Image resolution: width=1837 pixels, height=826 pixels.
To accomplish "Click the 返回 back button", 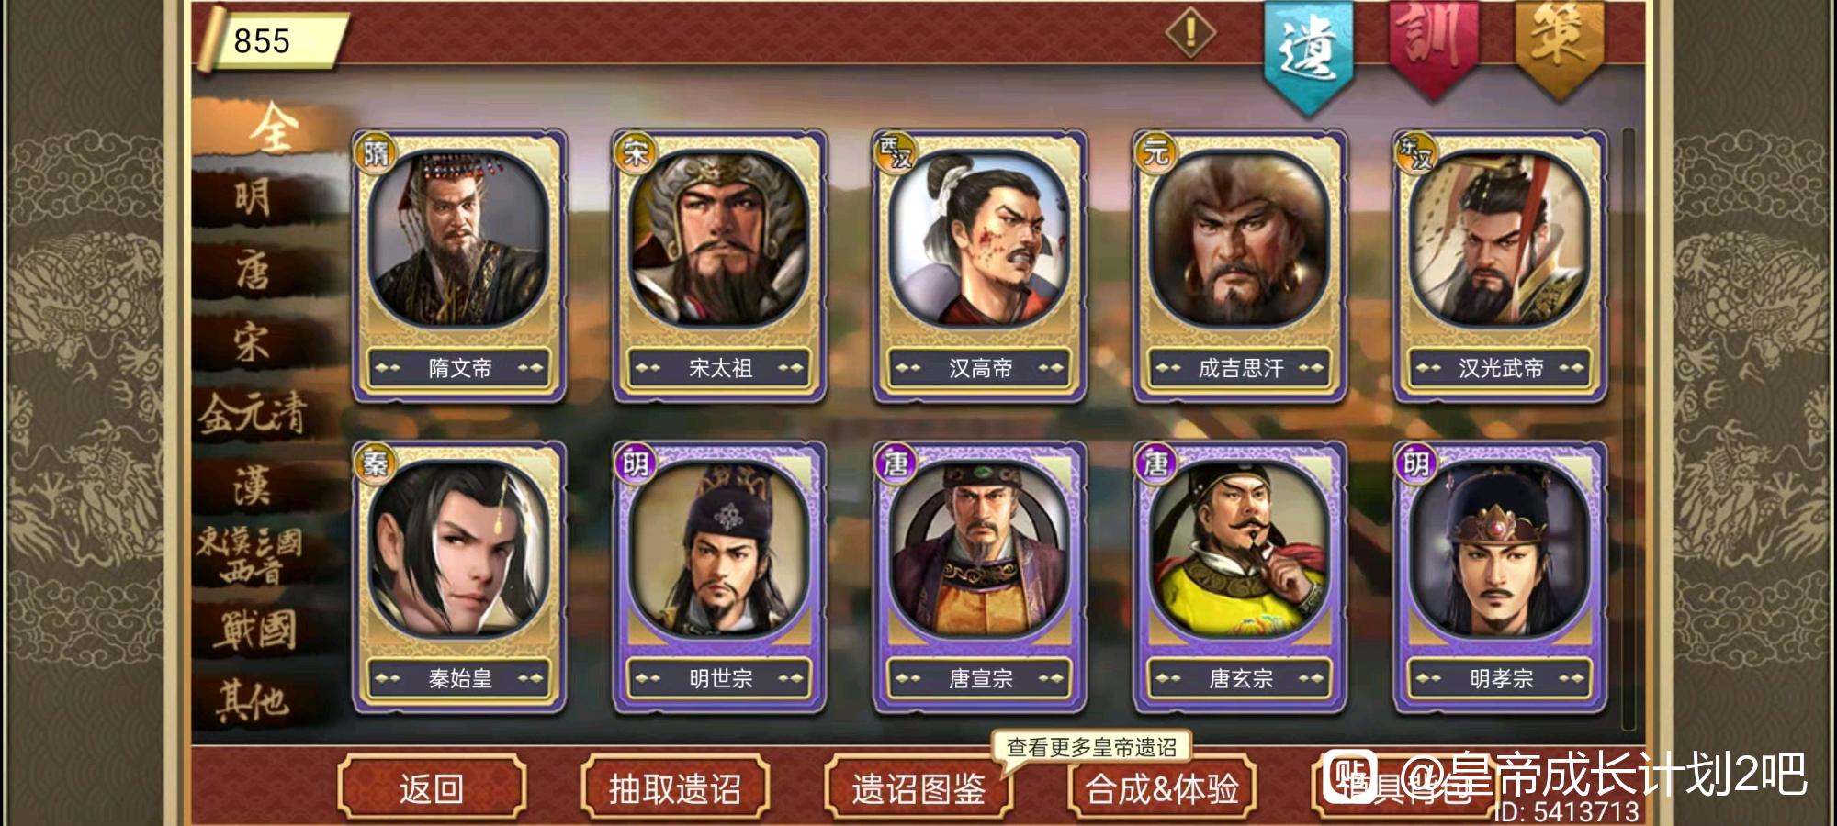I will (432, 787).
